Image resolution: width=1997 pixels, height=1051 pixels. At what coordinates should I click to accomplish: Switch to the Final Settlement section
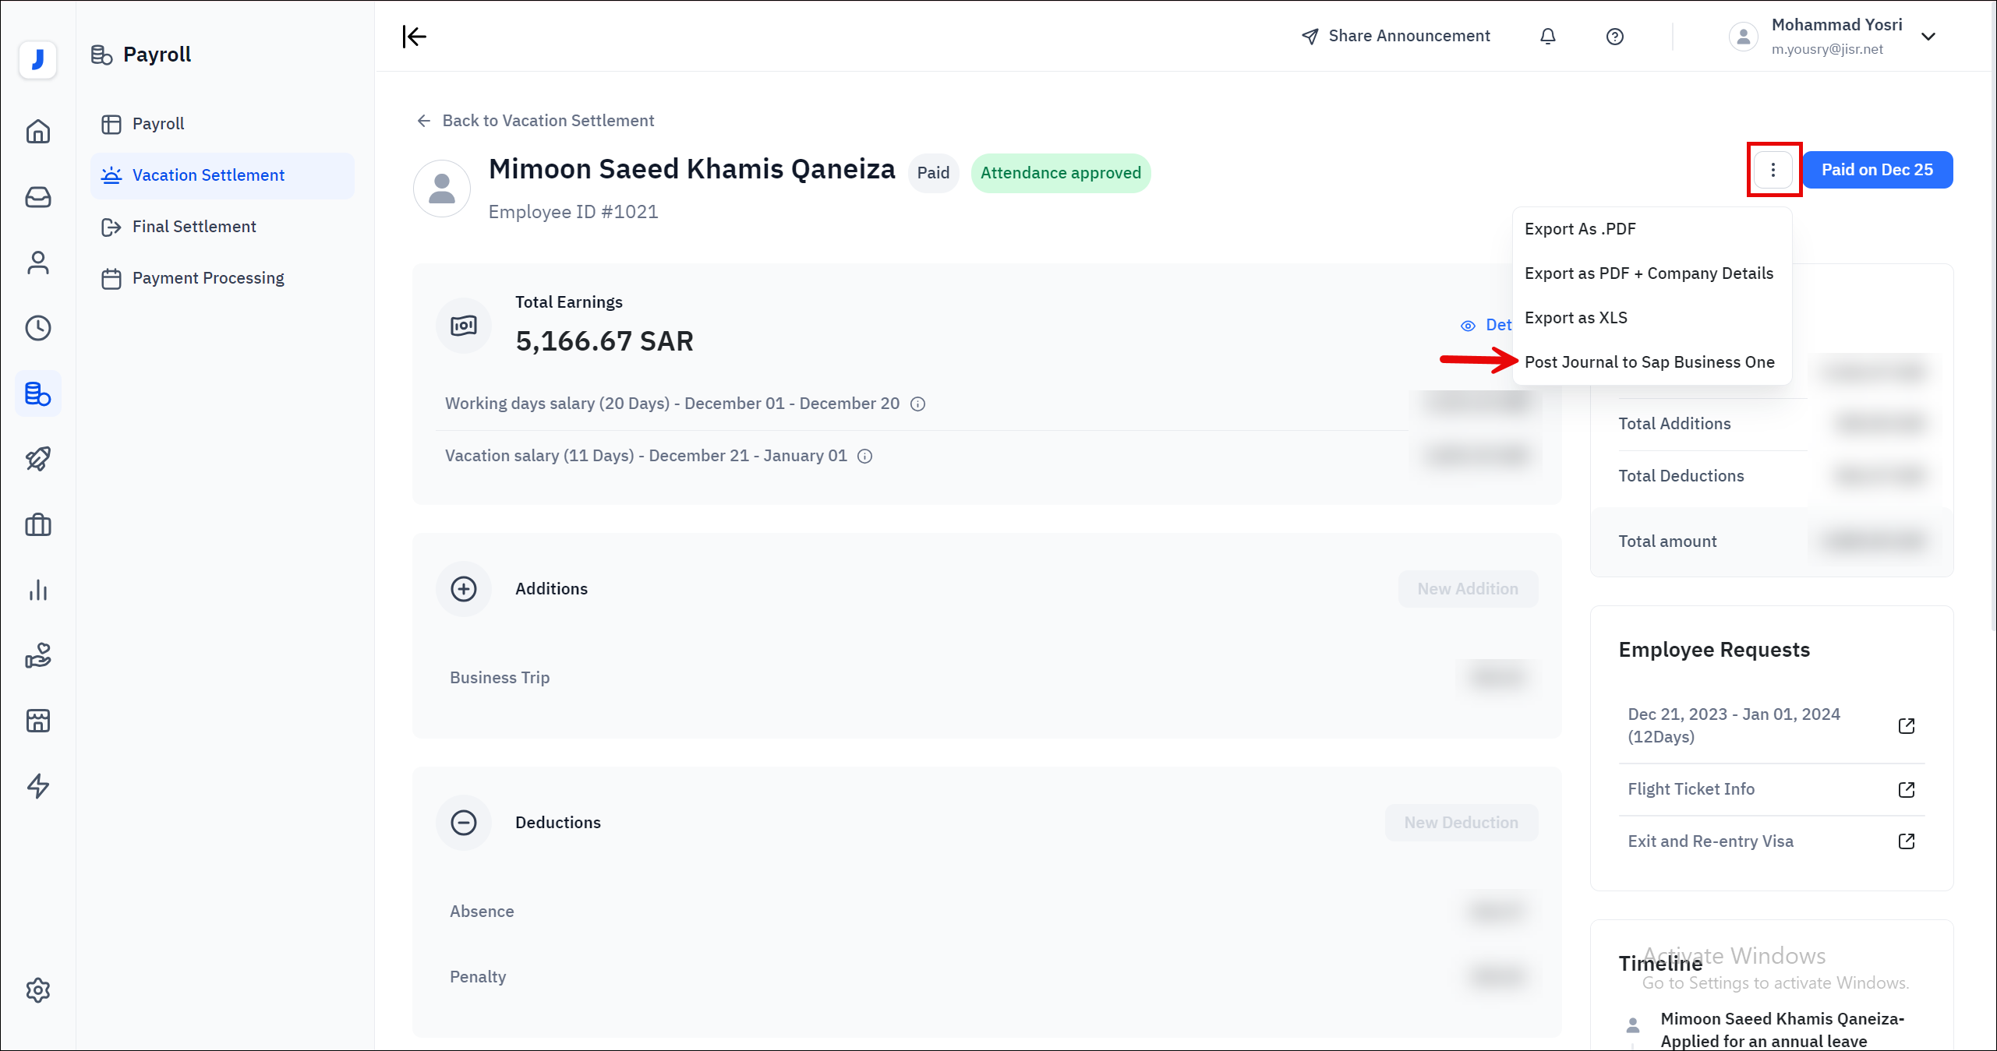194,226
